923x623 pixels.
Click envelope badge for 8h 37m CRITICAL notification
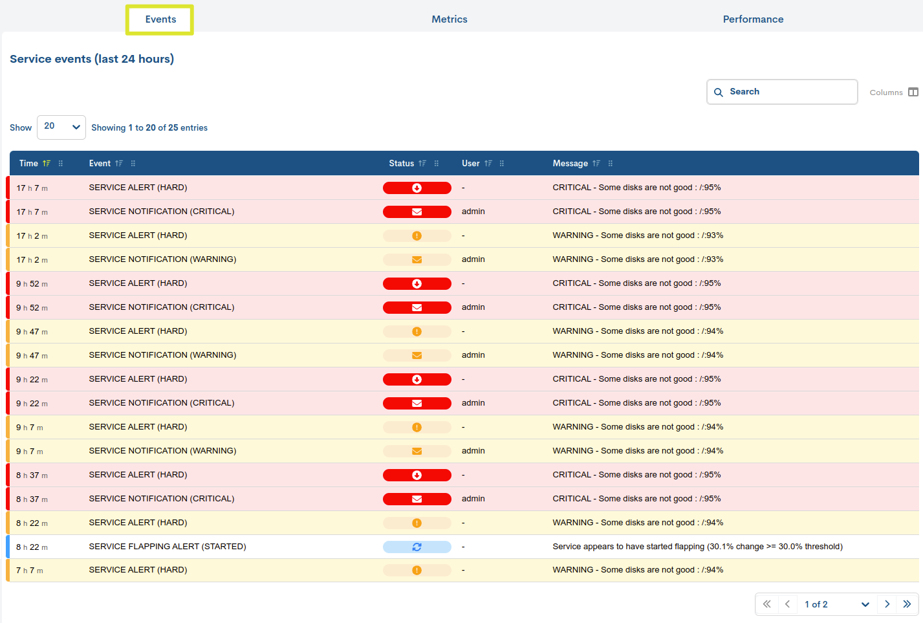click(417, 499)
